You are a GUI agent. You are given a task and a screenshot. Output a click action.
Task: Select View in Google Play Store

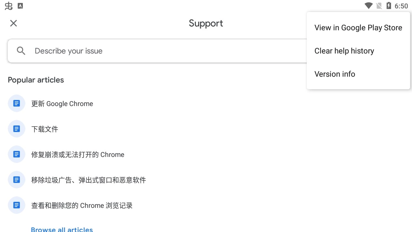[x=358, y=28]
